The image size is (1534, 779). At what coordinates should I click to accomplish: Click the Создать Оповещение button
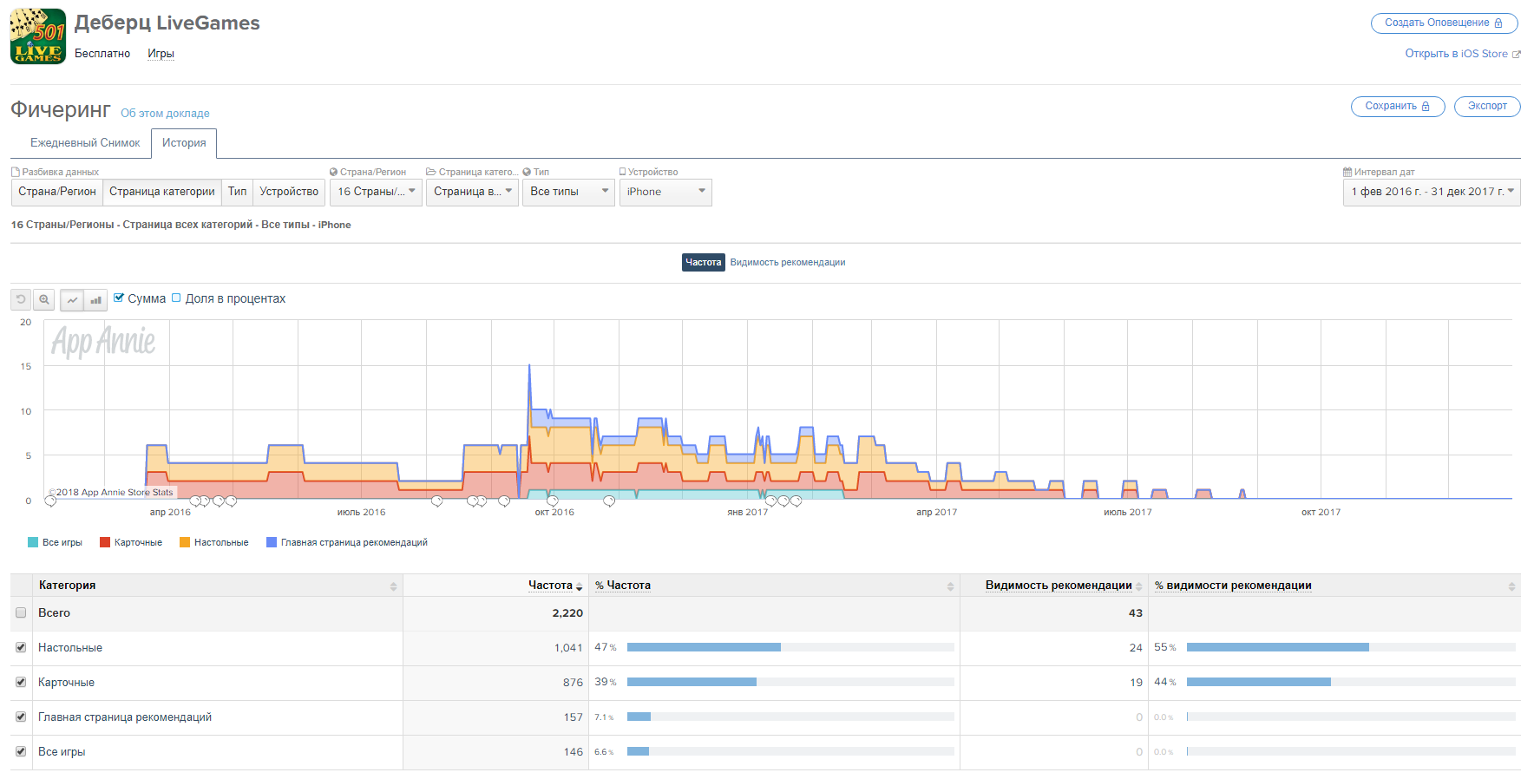tap(1444, 23)
